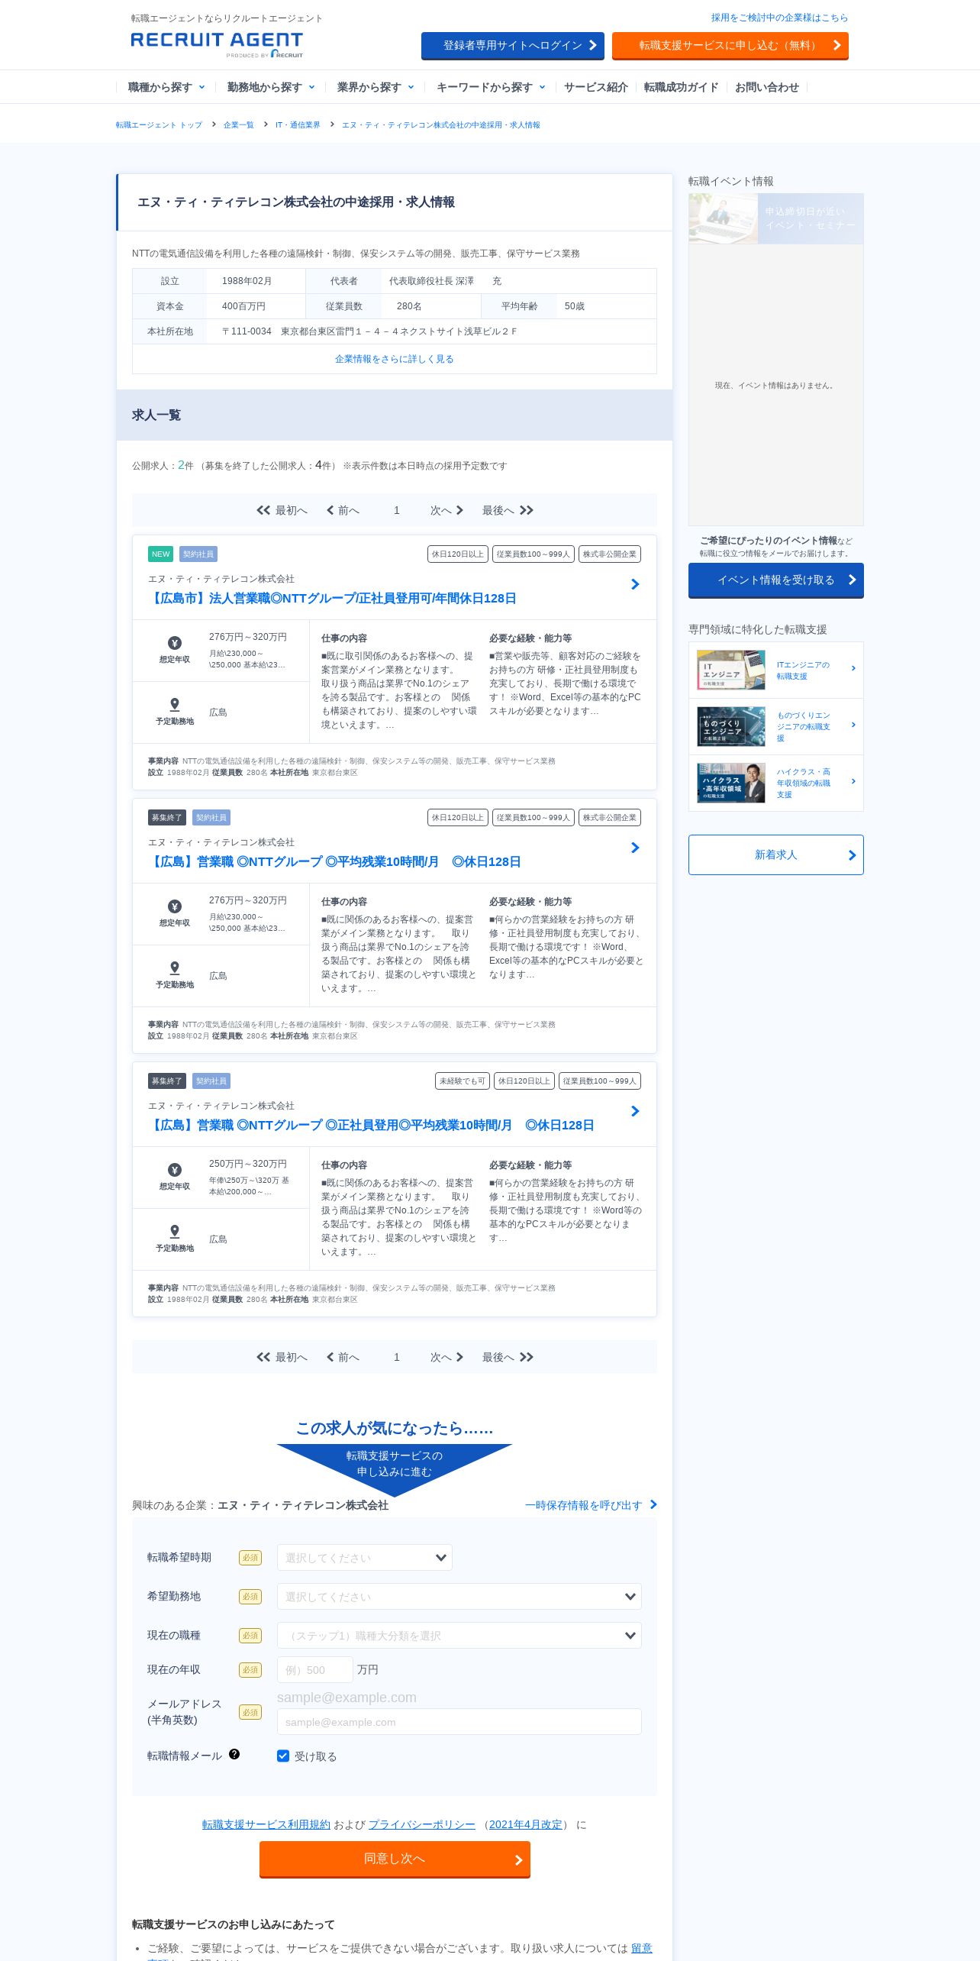
Task: Open 転職支援サービス利用規約 link
Action: point(266,1824)
